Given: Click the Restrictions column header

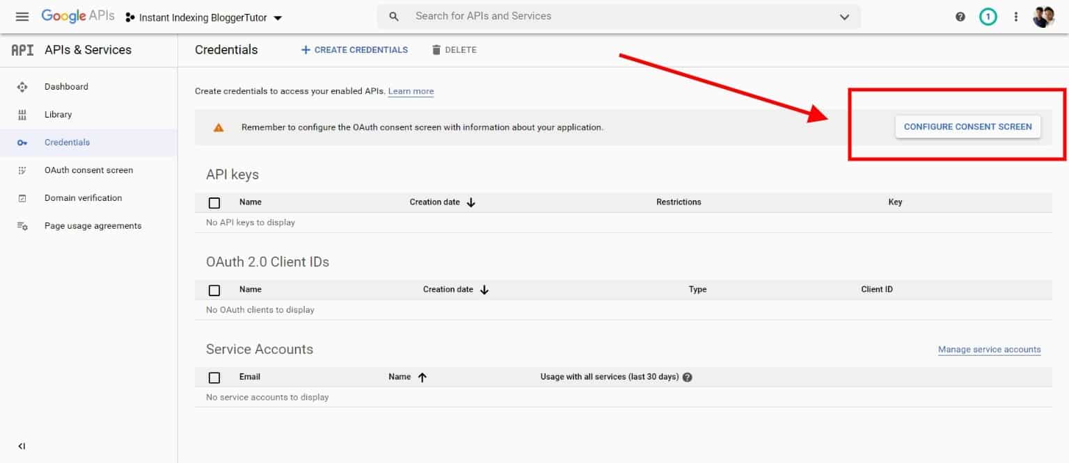Looking at the screenshot, I should tap(679, 202).
